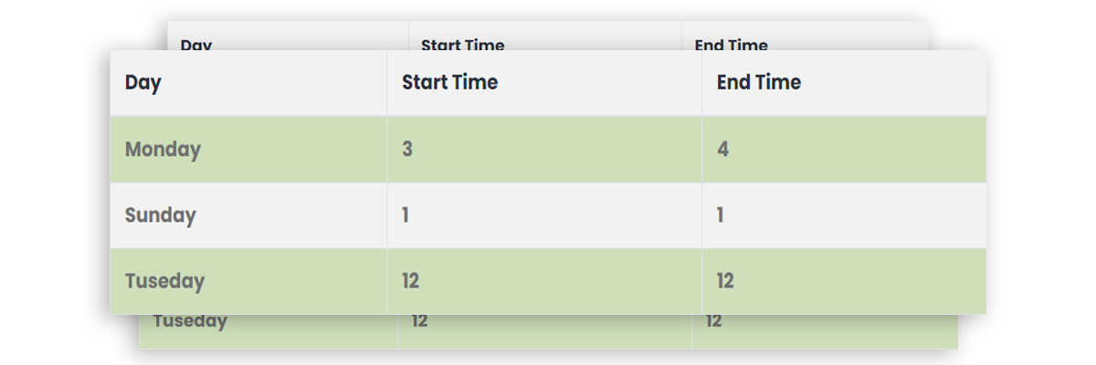
Task: Select Tuseday in the background table's bottom row
Action: pyautogui.click(x=190, y=322)
